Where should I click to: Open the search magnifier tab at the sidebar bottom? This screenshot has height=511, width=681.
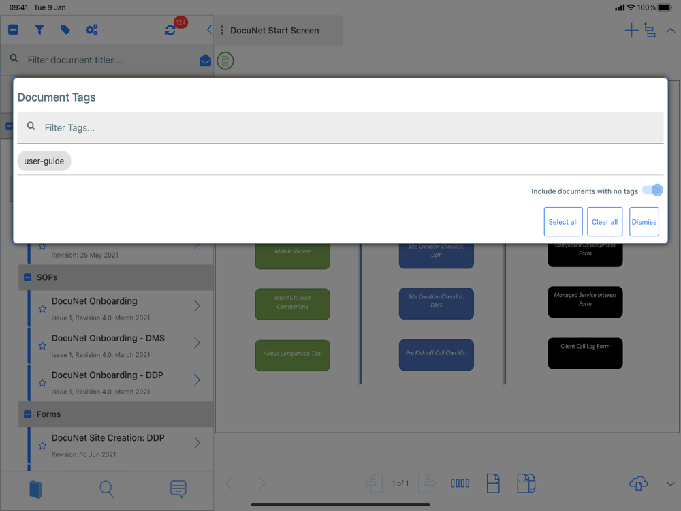pyautogui.click(x=106, y=489)
